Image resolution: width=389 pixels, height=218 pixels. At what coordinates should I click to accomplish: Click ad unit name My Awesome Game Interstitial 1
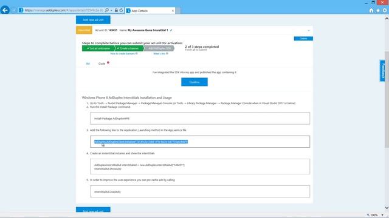coord(148,30)
